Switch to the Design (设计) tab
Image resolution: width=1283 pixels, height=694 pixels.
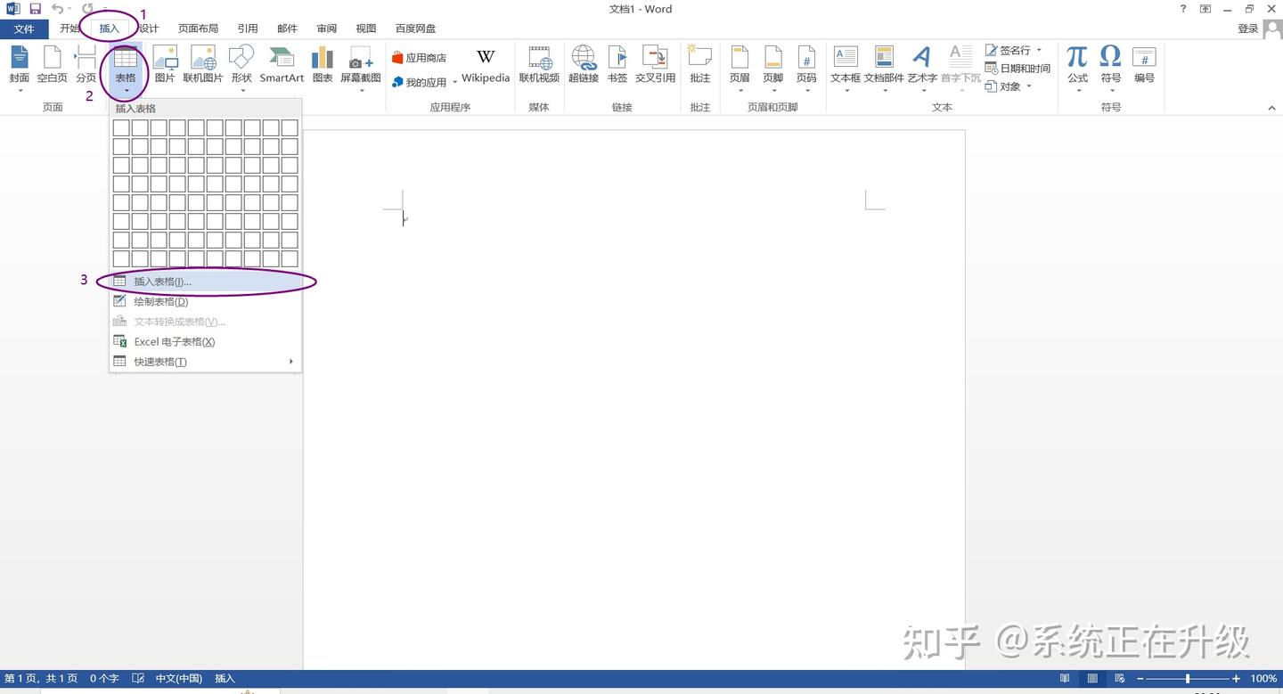point(149,29)
